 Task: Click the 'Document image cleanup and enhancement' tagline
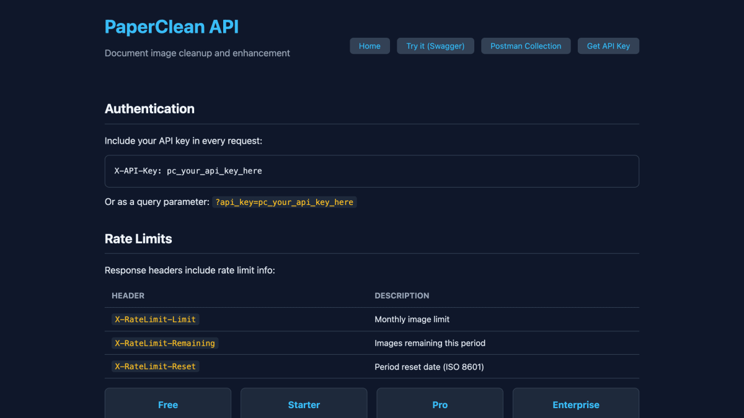(x=197, y=53)
